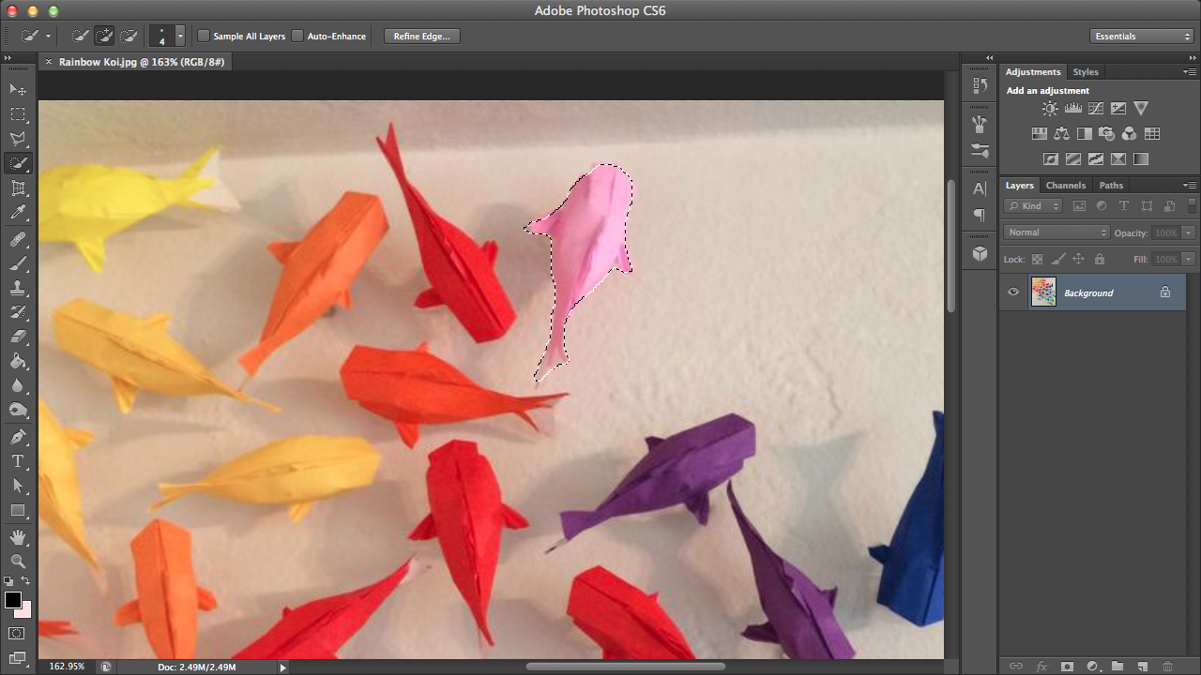Select the Zoom tool

pyautogui.click(x=17, y=562)
